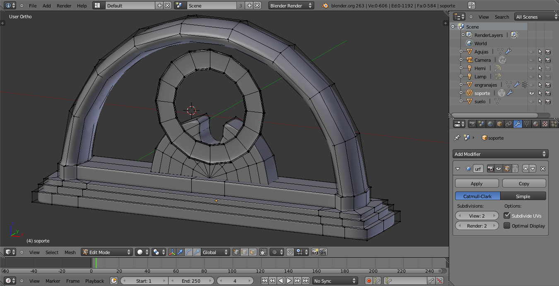Open the No Sync playback dropdown
The width and height of the screenshot is (559, 286).
tap(335, 281)
